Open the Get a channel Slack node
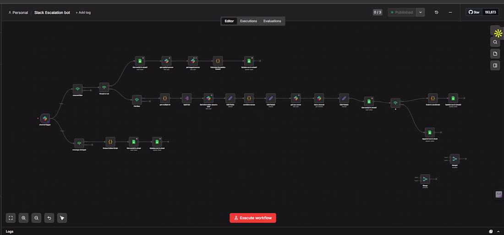Image resolution: width=504 pixels, height=235 pixels. click(319, 98)
